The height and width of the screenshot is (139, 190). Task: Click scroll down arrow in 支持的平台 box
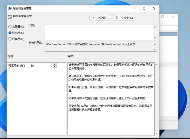[x=155, y=49]
